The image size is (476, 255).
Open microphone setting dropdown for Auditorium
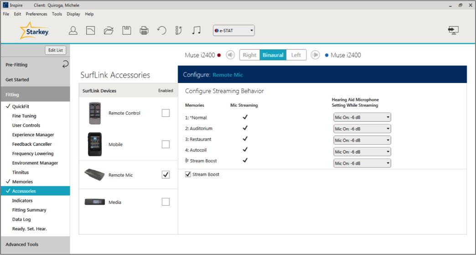(x=362, y=129)
